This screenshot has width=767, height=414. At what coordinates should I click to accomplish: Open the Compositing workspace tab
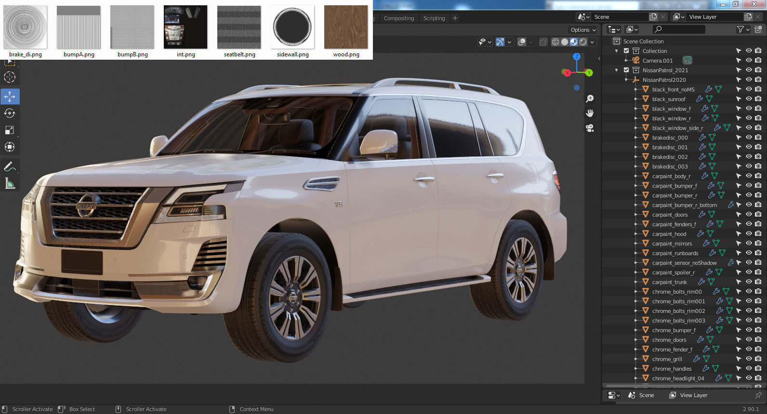pyautogui.click(x=399, y=18)
